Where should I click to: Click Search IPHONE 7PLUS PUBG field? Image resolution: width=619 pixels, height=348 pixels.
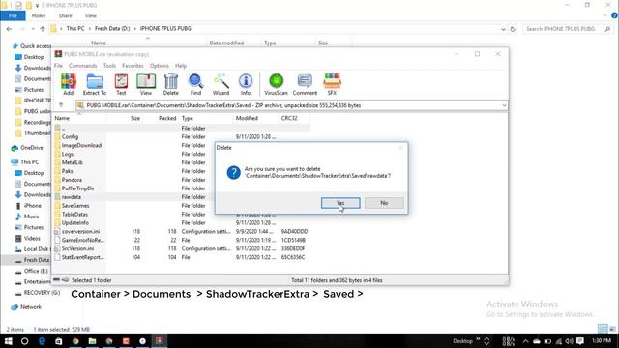(568, 29)
